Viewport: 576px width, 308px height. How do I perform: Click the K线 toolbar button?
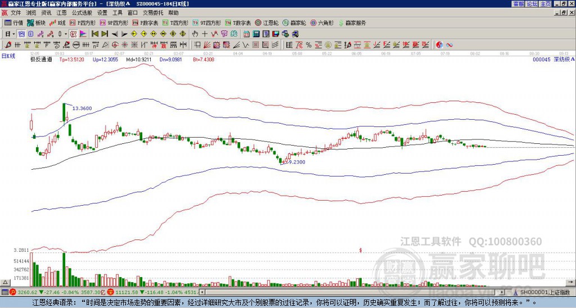57,22
